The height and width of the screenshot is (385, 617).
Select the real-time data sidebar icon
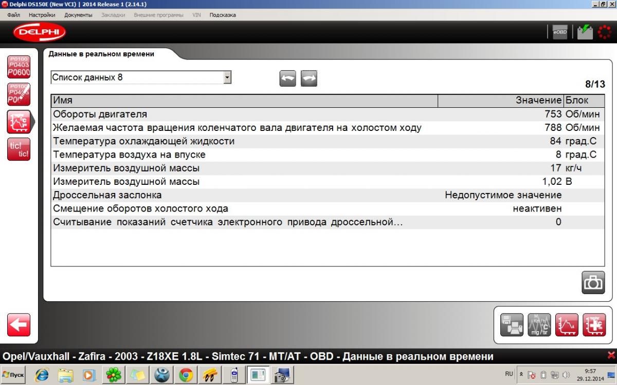20,122
